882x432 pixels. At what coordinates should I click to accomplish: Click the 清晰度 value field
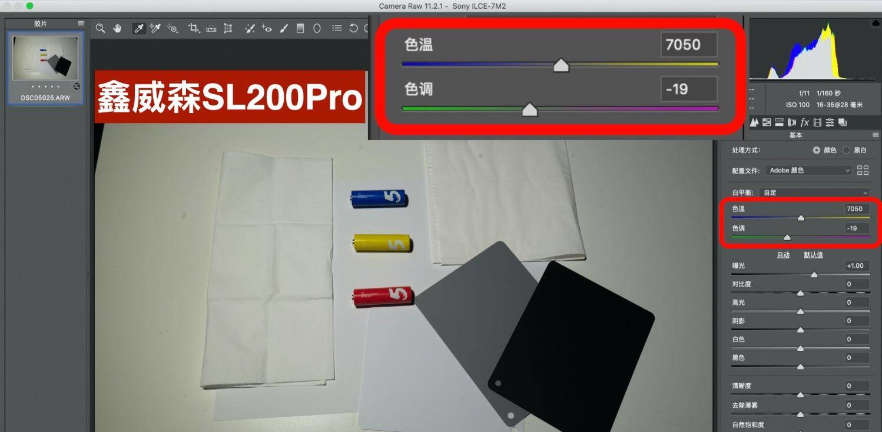[x=856, y=386]
